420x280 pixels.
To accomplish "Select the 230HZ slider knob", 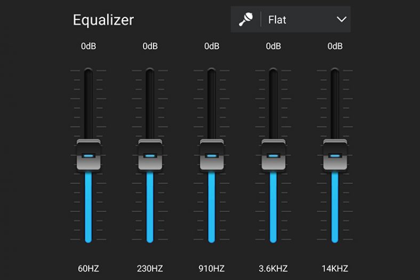I will pos(150,155).
